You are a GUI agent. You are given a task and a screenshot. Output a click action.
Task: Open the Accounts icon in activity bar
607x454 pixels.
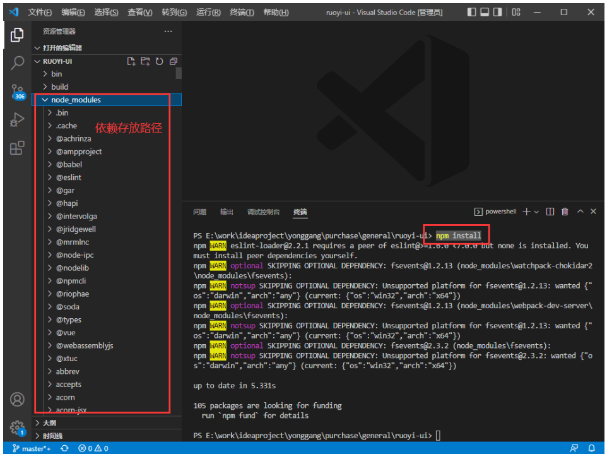pos(17,399)
